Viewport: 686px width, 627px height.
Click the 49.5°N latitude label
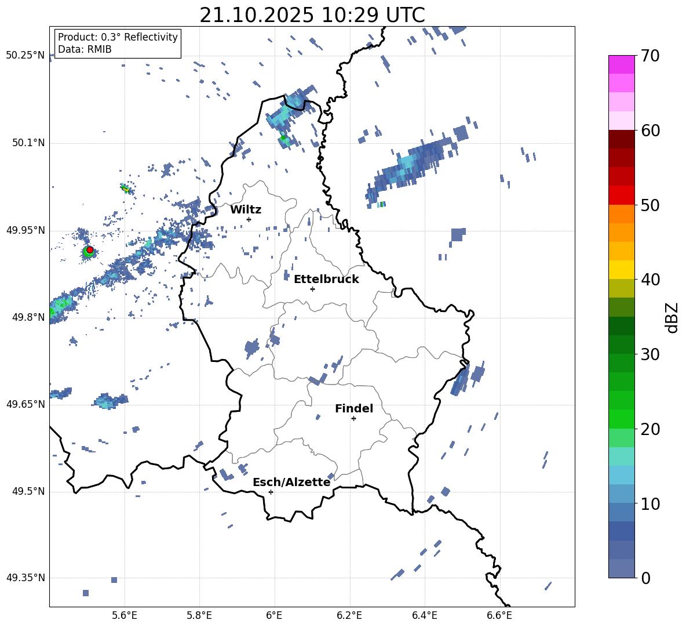28,491
